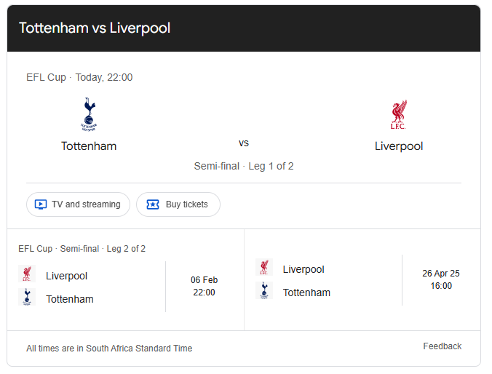
Task: Open the 26 Apr 25 16:00 match date
Action: pyautogui.click(x=441, y=279)
